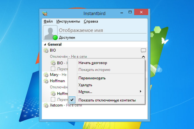Image resolution: width=194 pixels, height=129 pixels.
Task: Collapse the General group triangle
Action: click(45, 44)
